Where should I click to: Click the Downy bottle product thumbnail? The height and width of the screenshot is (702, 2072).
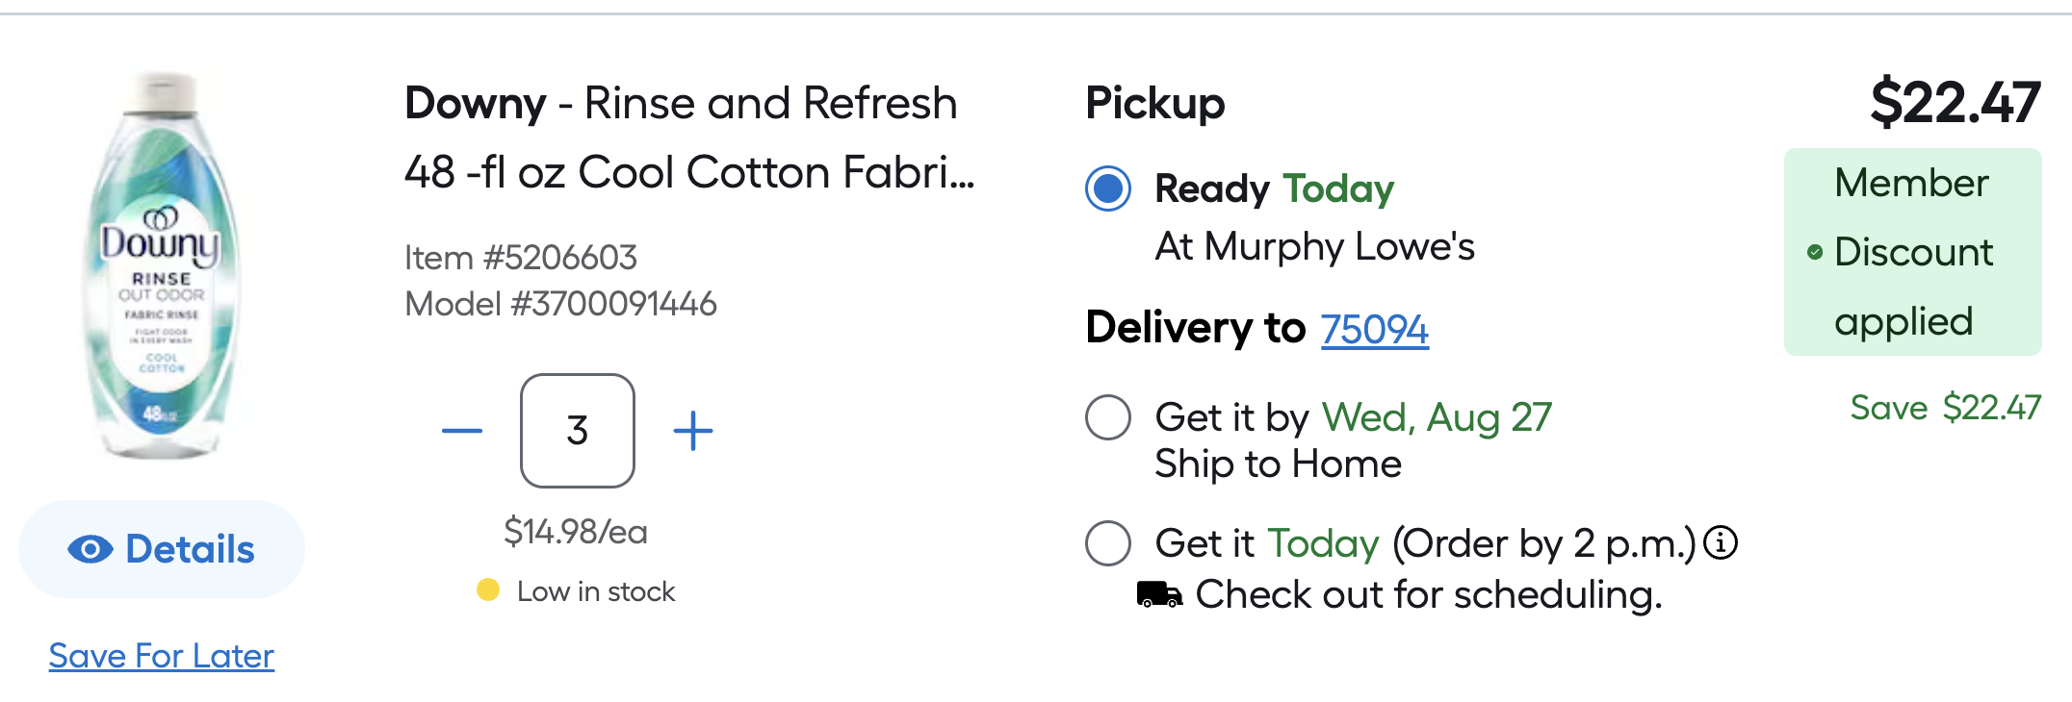(162, 264)
